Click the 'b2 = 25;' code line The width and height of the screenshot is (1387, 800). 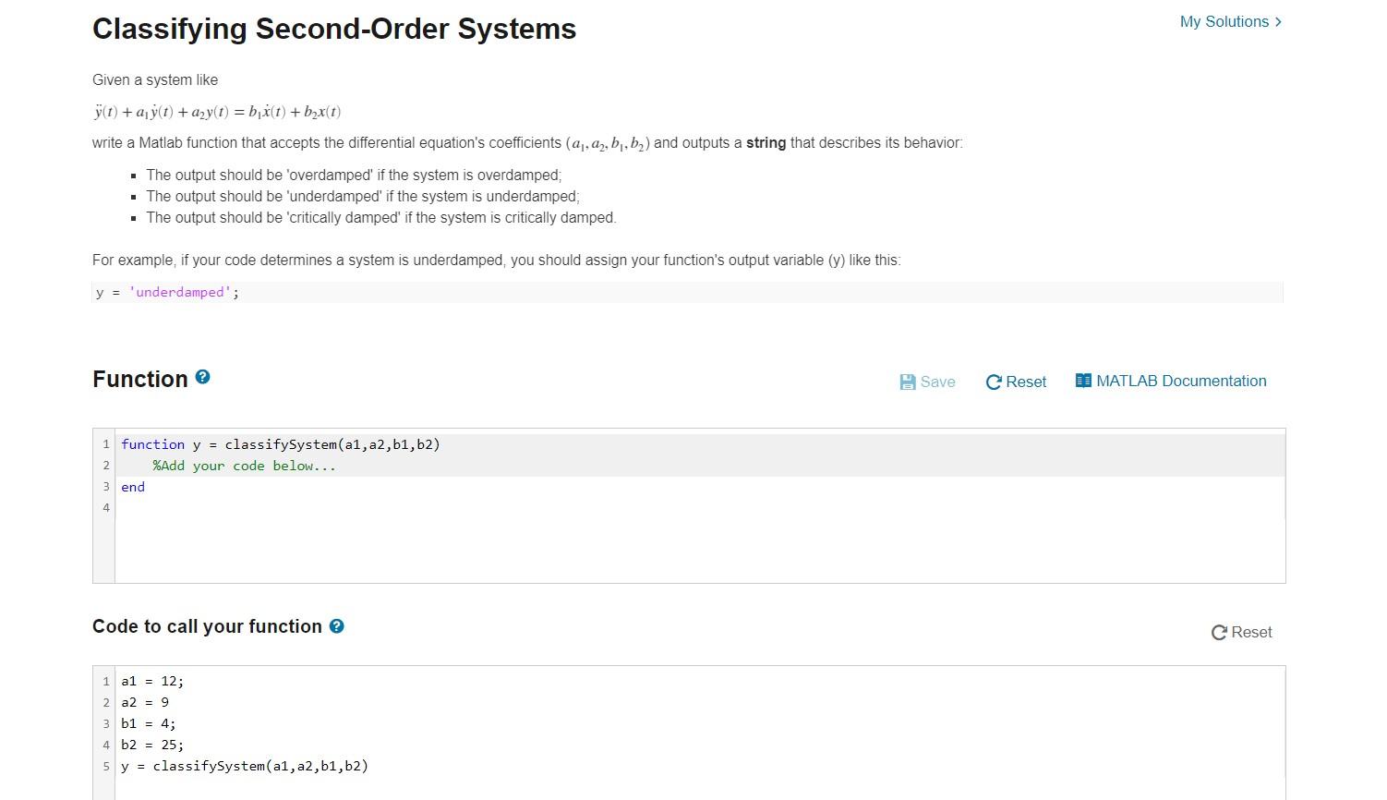[x=151, y=745]
